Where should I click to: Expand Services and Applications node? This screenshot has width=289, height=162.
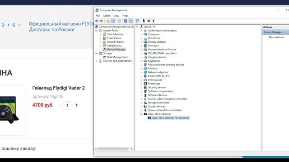coord(97,61)
